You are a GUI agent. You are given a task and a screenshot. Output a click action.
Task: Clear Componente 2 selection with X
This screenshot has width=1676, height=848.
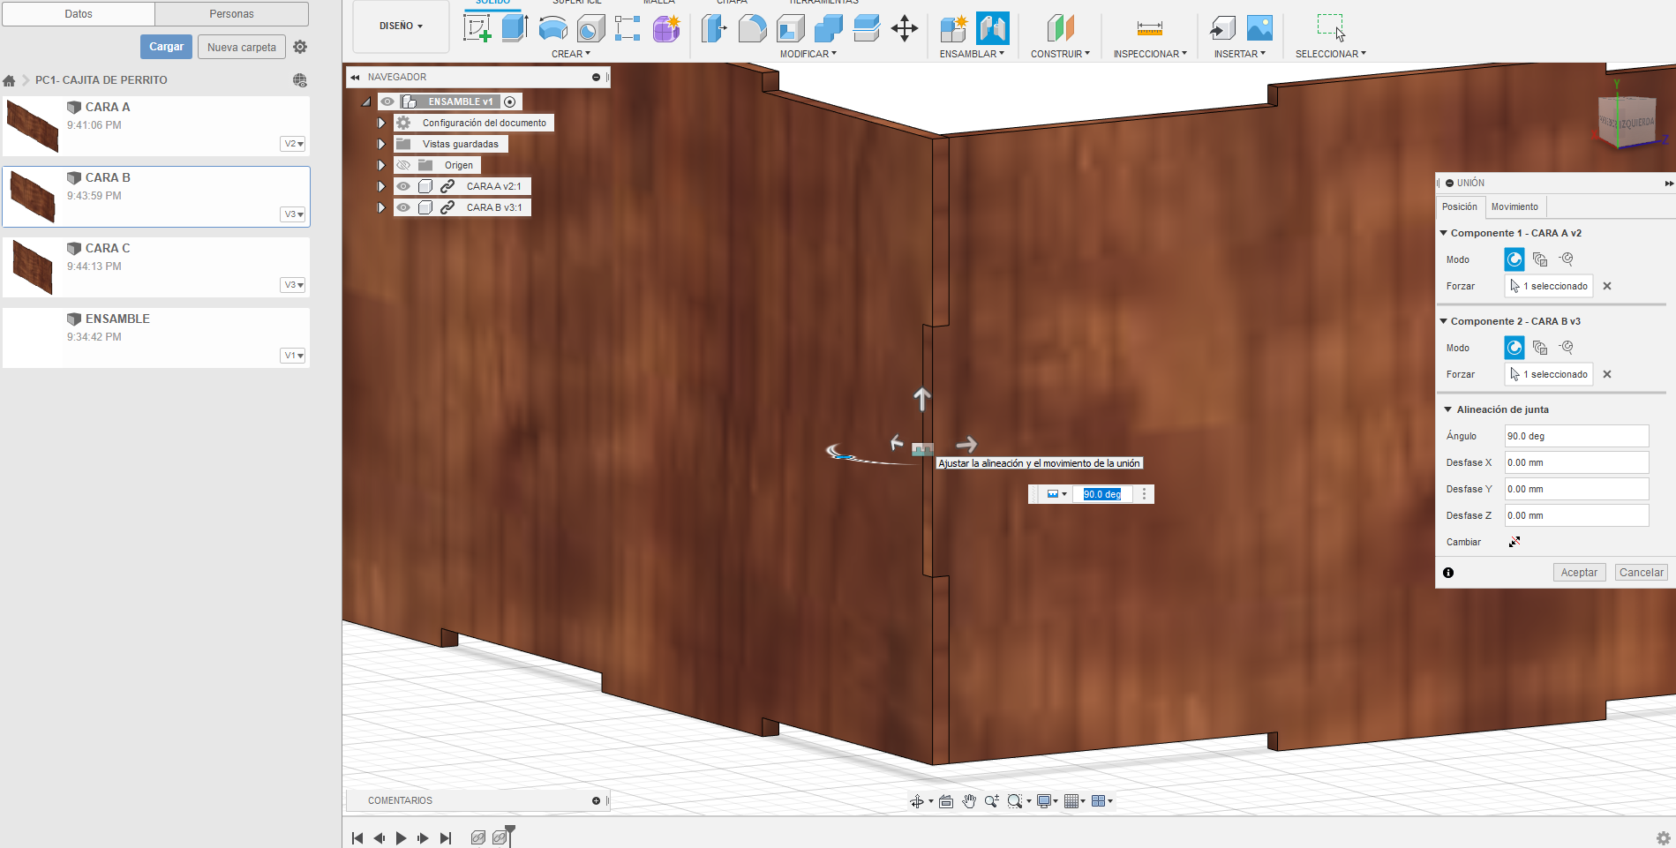point(1607,374)
